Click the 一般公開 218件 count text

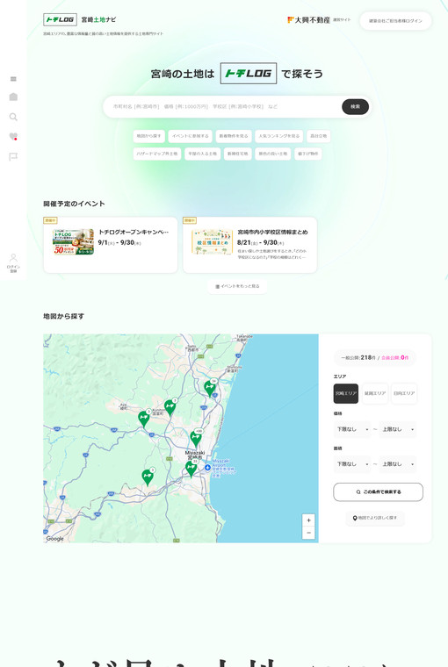358,358
